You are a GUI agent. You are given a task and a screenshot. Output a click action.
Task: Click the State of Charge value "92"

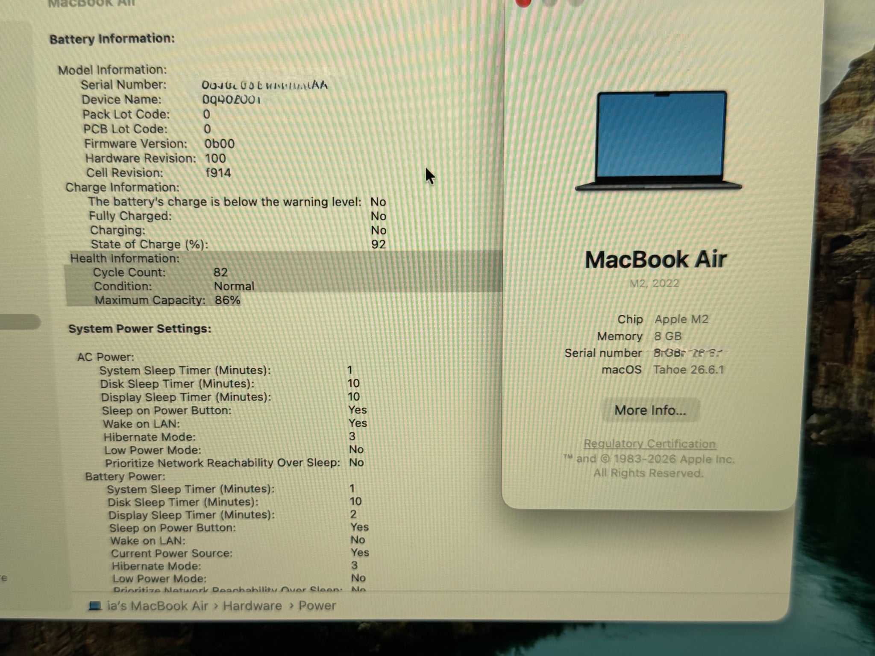[x=379, y=244]
